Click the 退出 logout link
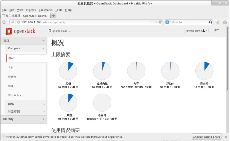Screen dimensions: 230x141 pyautogui.click(x=216, y=30)
